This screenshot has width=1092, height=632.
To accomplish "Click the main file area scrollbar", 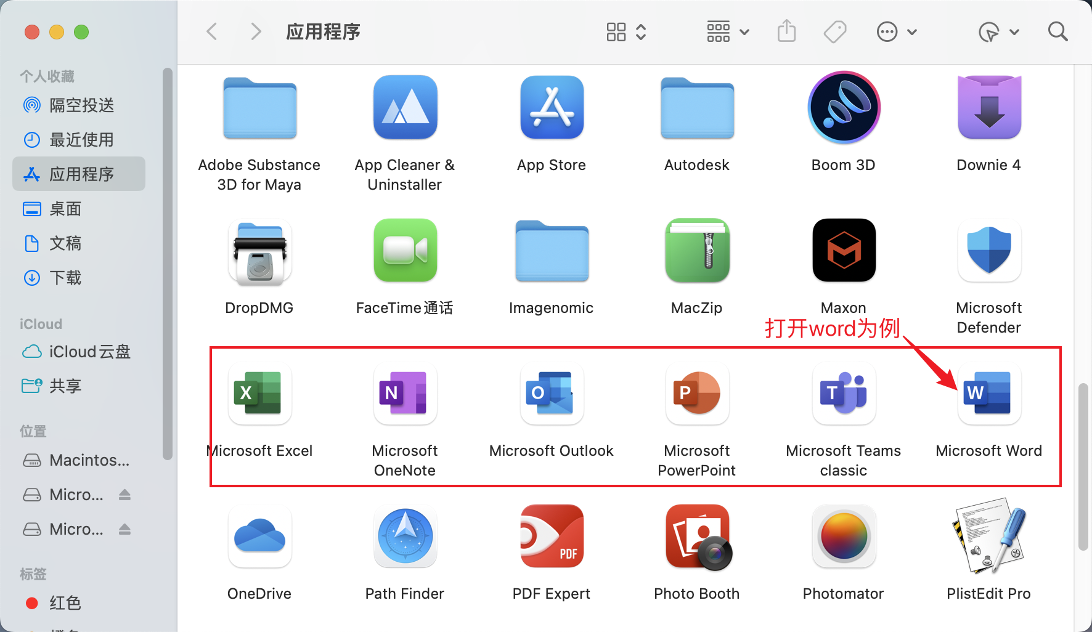I will pos(1083,467).
